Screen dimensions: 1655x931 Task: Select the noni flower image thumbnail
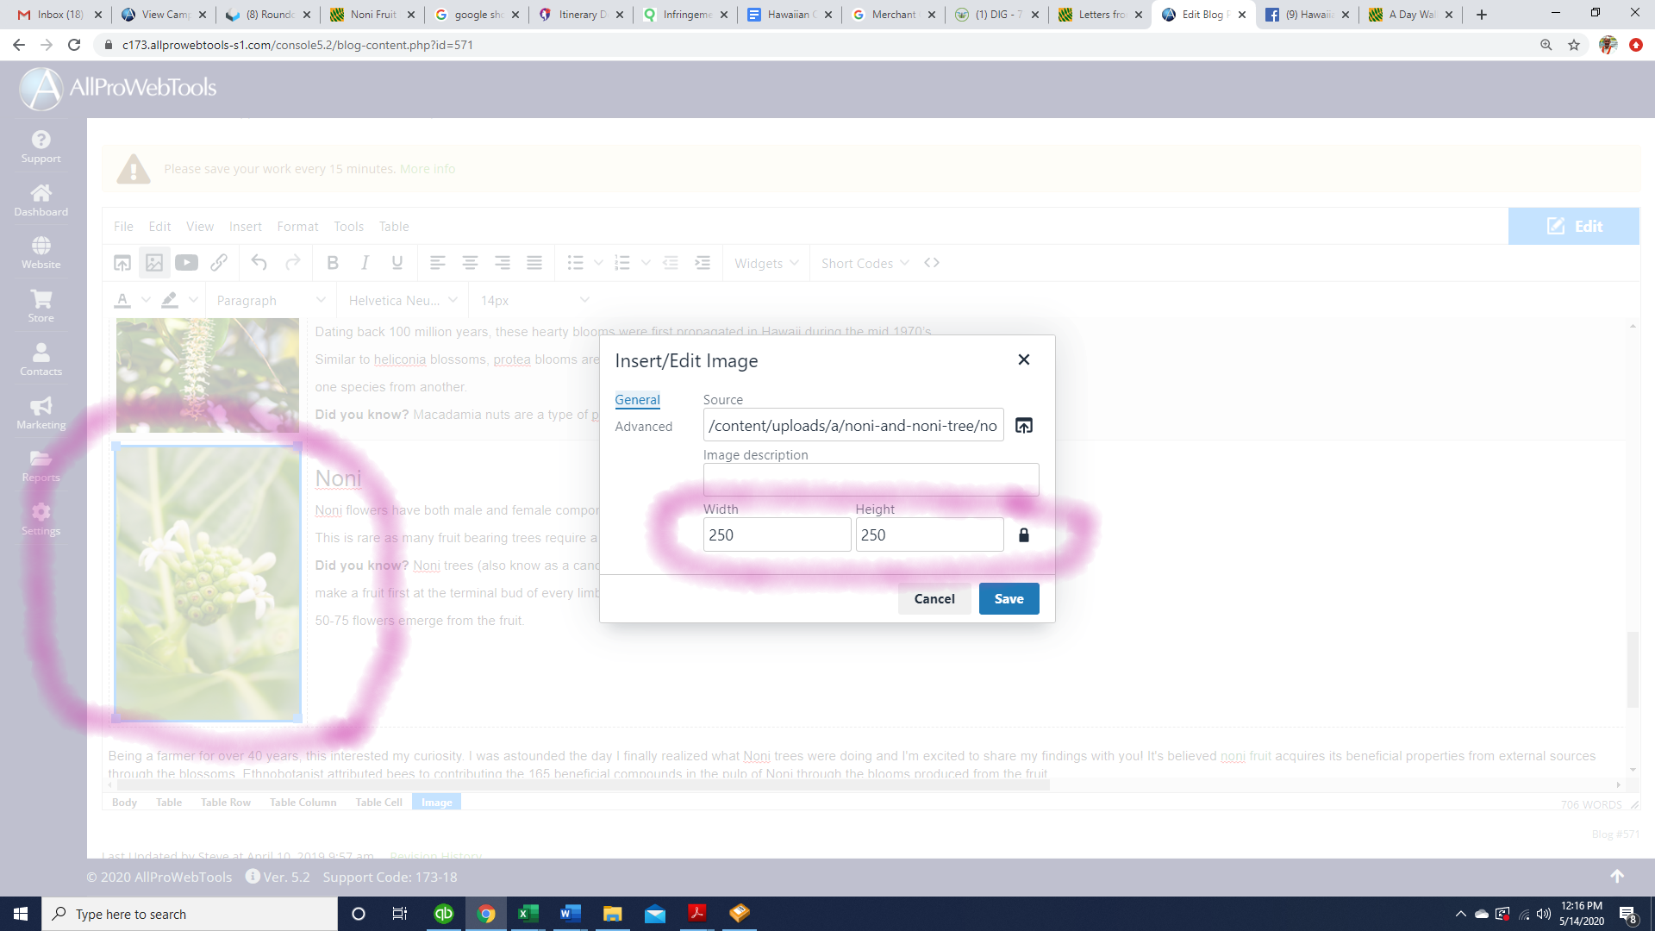coord(208,584)
